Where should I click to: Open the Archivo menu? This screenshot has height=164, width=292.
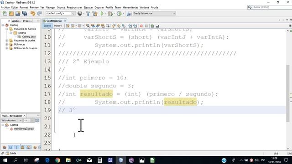click(x=5, y=7)
